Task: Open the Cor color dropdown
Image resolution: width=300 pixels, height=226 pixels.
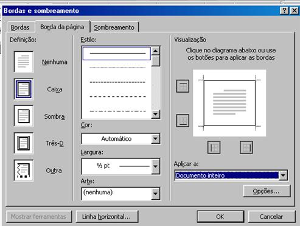Action: pos(155,139)
